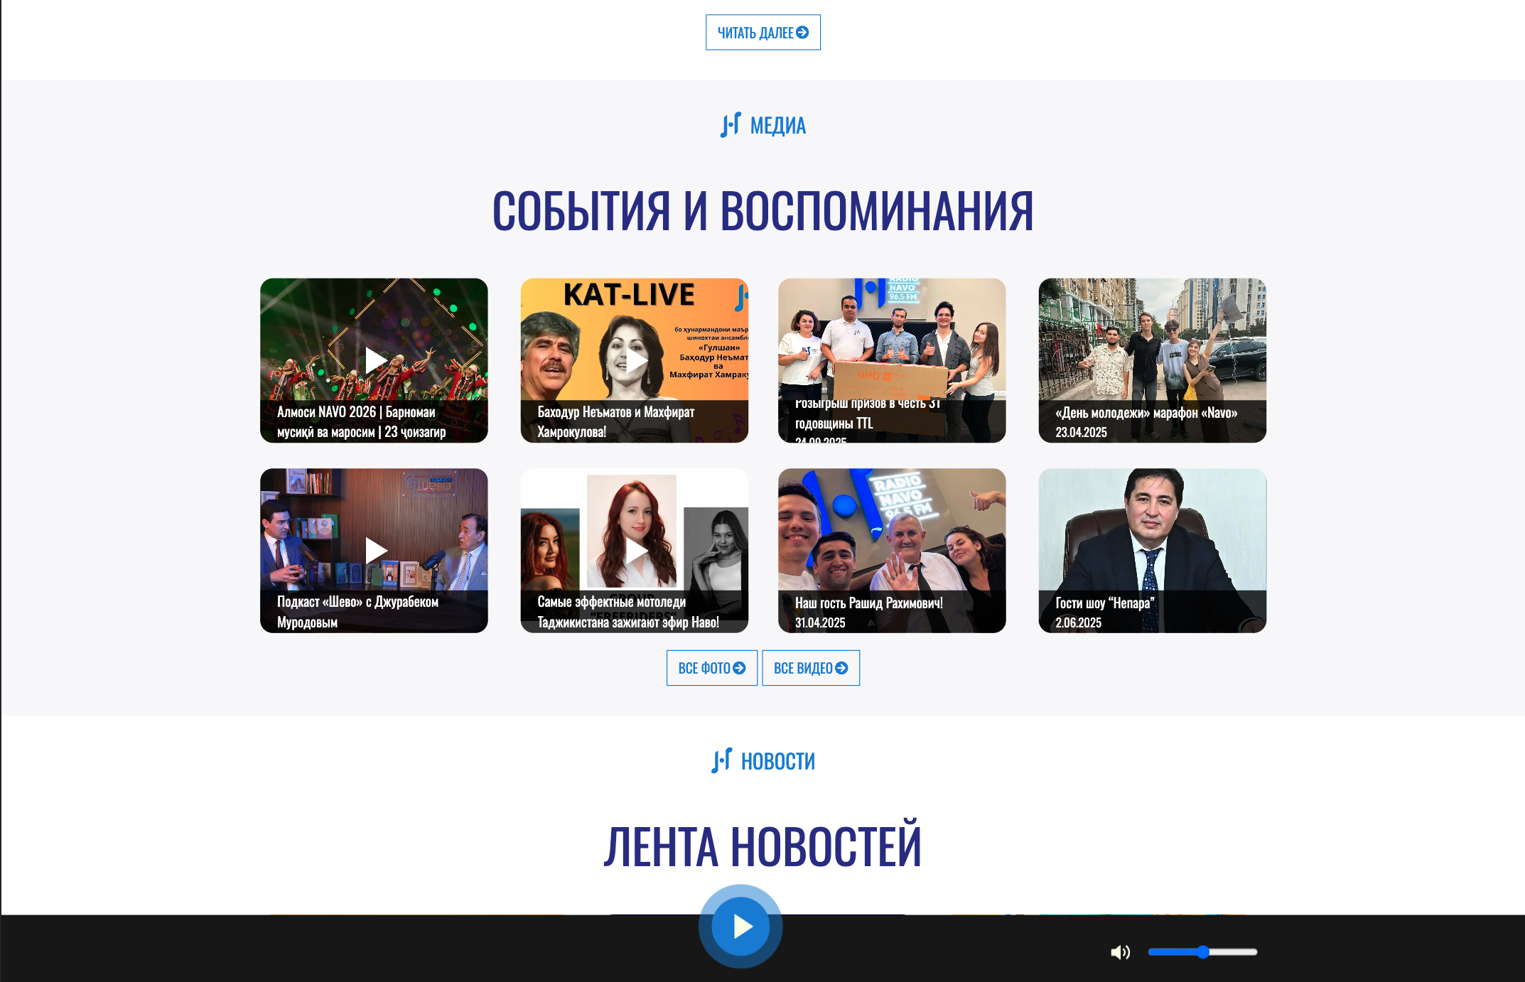Screen dimensions: 1525x982
Task: Click the ЛЕНТА НОВОСТЕЙ heading
Action: pos(762,846)
